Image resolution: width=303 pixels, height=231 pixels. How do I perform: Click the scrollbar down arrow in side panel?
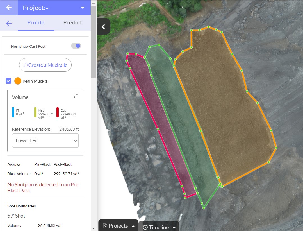coord(94,228)
